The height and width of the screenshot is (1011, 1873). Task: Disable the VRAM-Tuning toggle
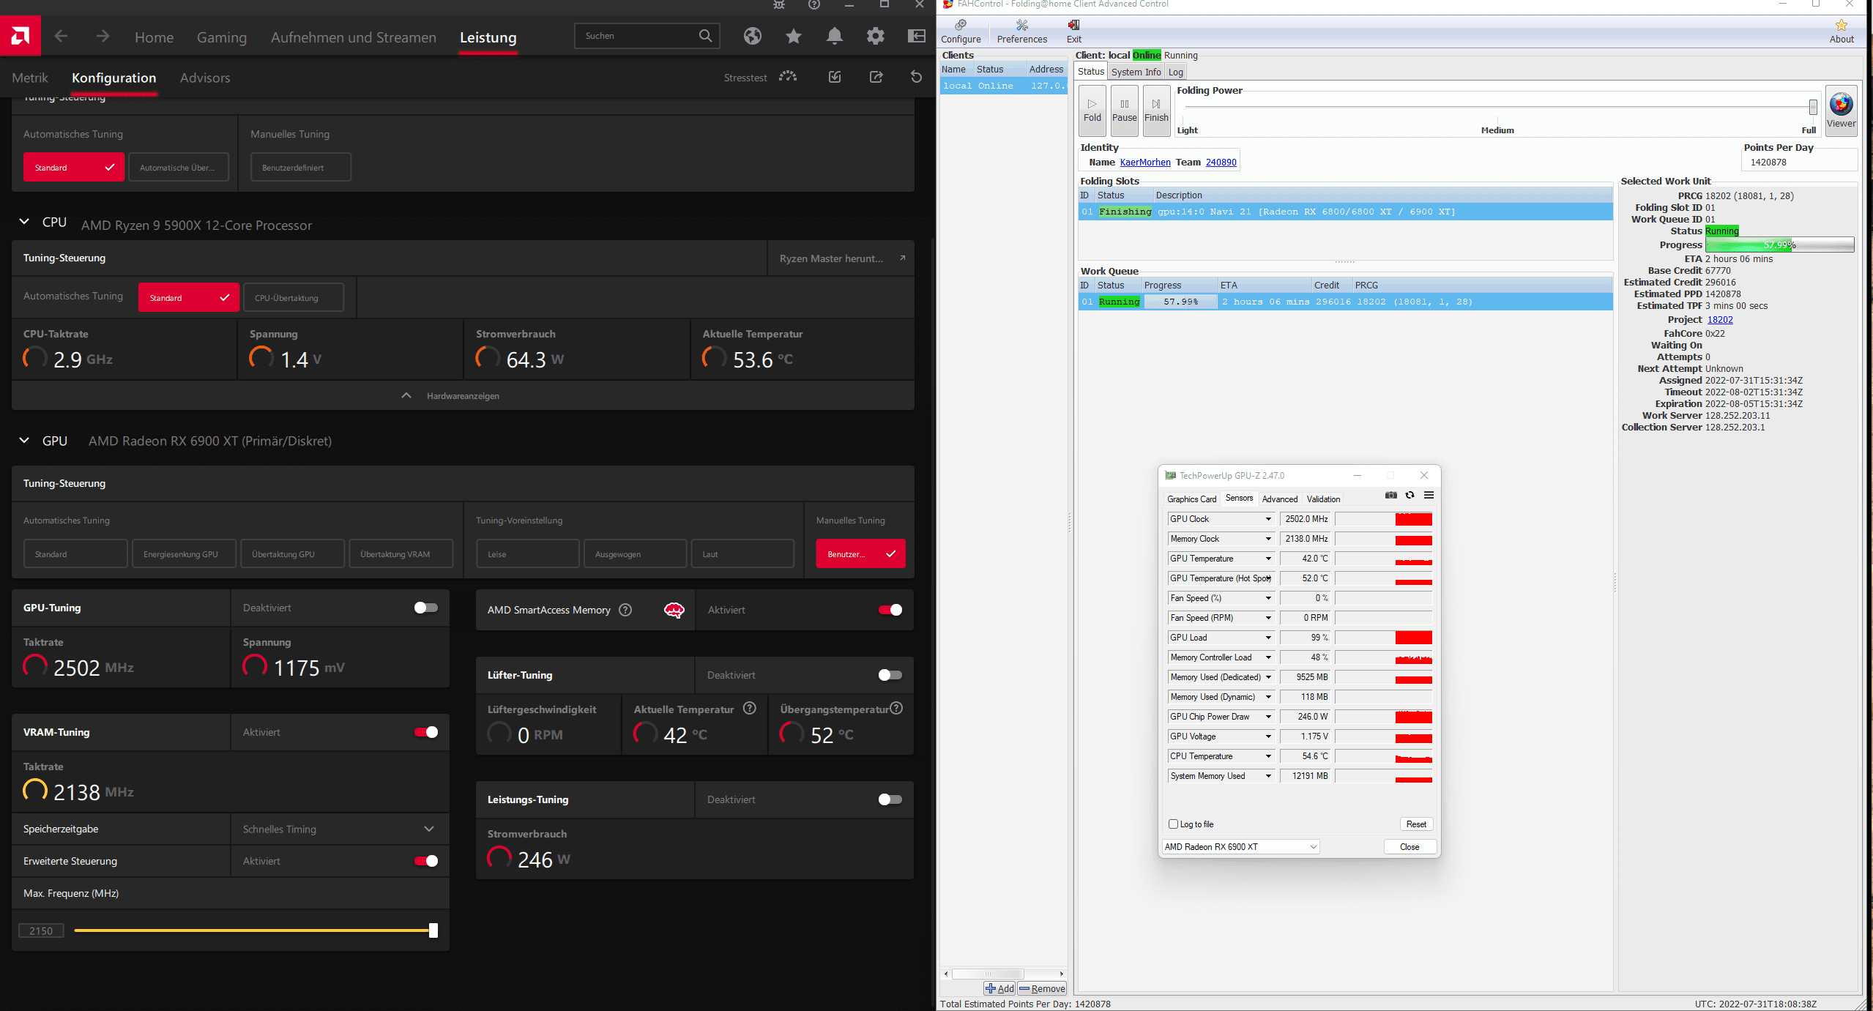[x=426, y=732]
